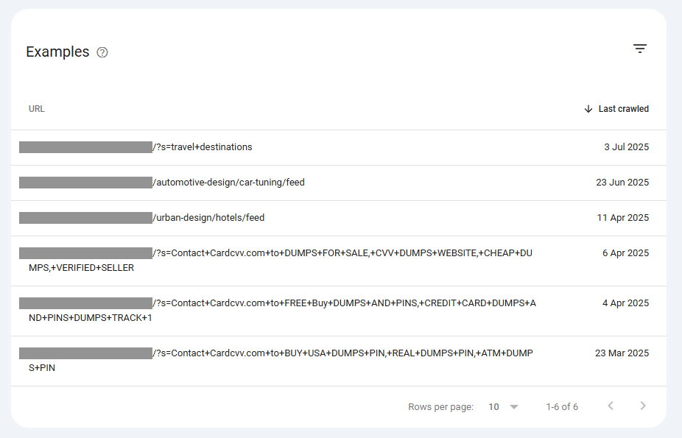Go to the next page of examples
This screenshot has width=682, height=438.
point(643,406)
